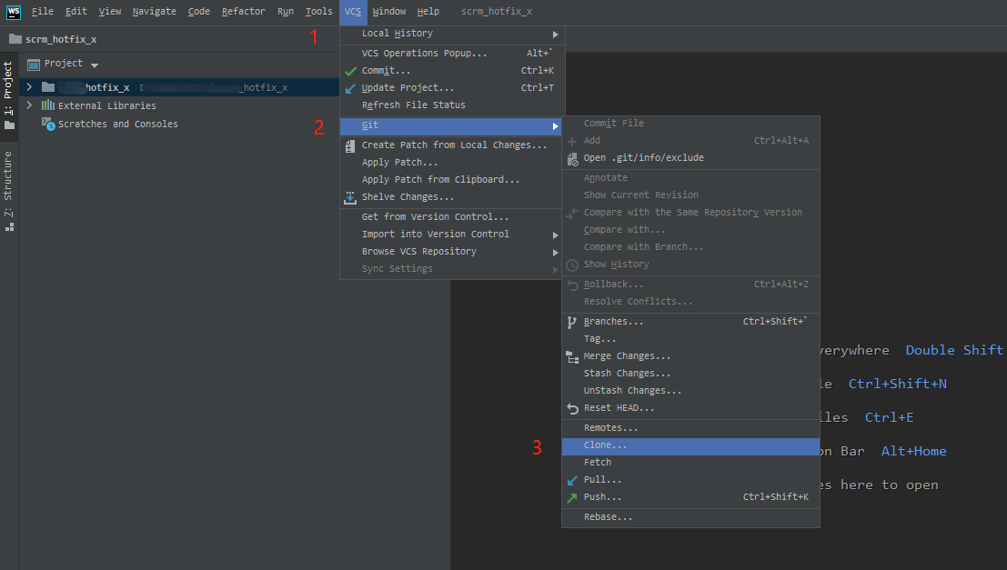Screen dimensions: 1007x570
Task: Click the Alt+Home shortcut text
Action: (913, 451)
